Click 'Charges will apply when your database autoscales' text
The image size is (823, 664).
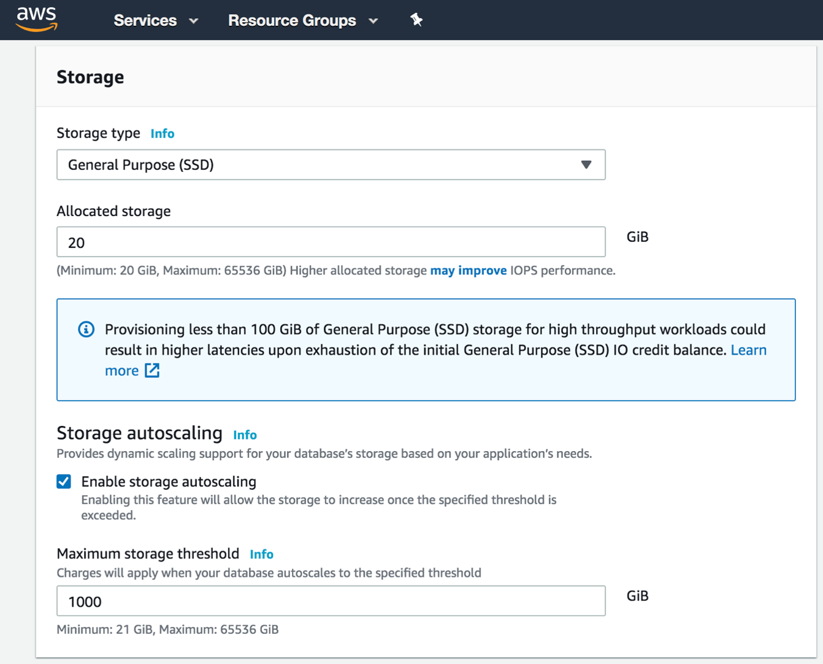tap(269, 573)
